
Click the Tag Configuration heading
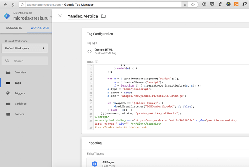(x=100, y=34)
